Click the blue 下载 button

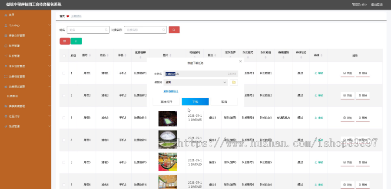pos(195,102)
